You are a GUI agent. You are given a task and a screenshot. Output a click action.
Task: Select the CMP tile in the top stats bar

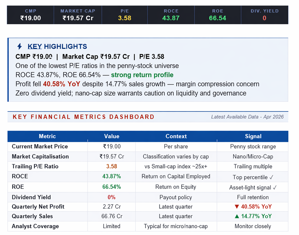30,15
